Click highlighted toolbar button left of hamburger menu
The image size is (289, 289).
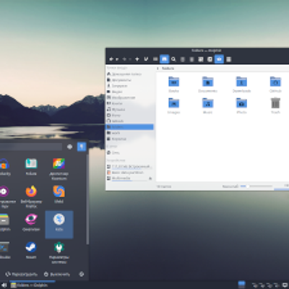[219, 59]
